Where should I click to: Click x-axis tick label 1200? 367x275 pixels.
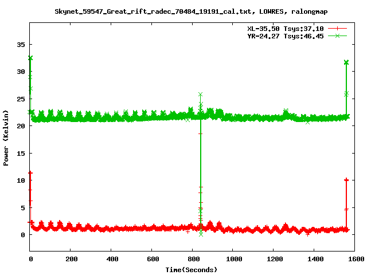tap(275, 259)
